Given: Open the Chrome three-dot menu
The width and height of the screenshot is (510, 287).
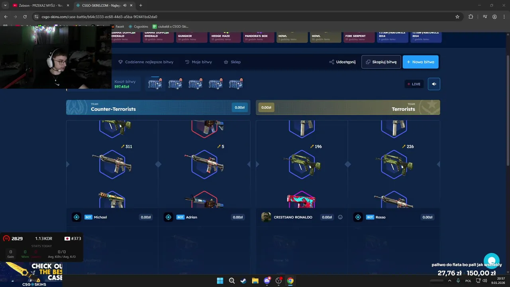Looking at the screenshot, I should click(x=504, y=17).
